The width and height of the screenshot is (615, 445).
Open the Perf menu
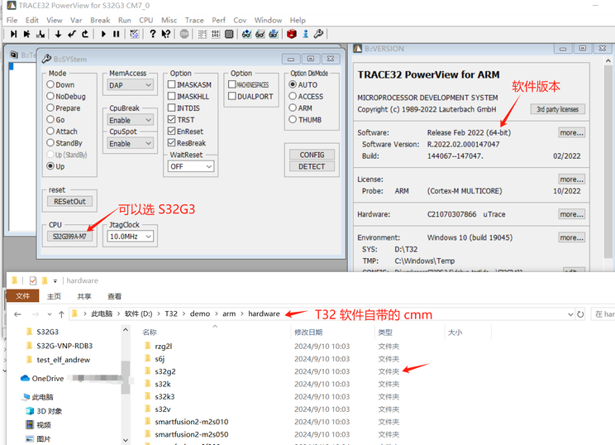[x=218, y=20]
